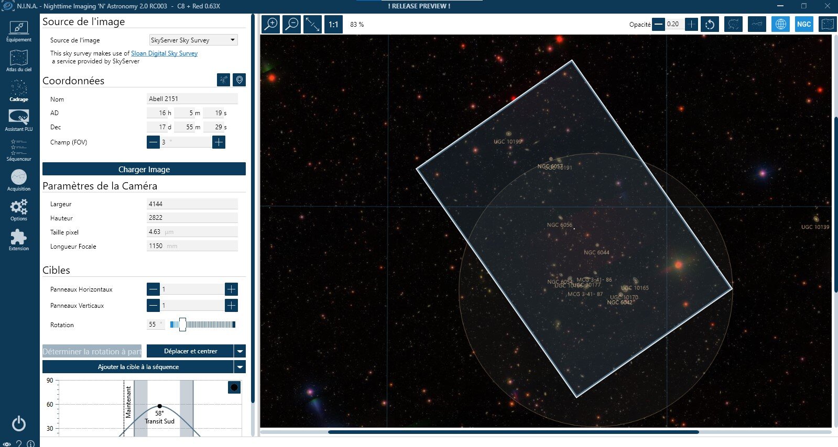Zoom out of the sky image
The width and height of the screenshot is (838, 447).
pyautogui.click(x=291, y=24)
